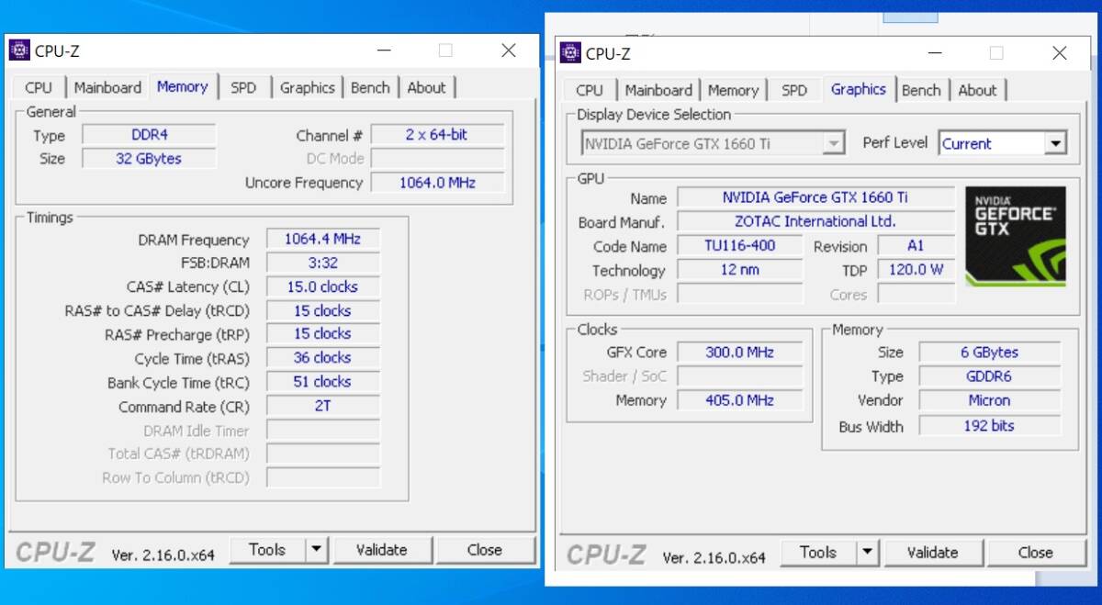This screenshot has height=605, width=1102.
Task: Click the 2 x 64-bit channel value
Action: click(x=437, y=135)
